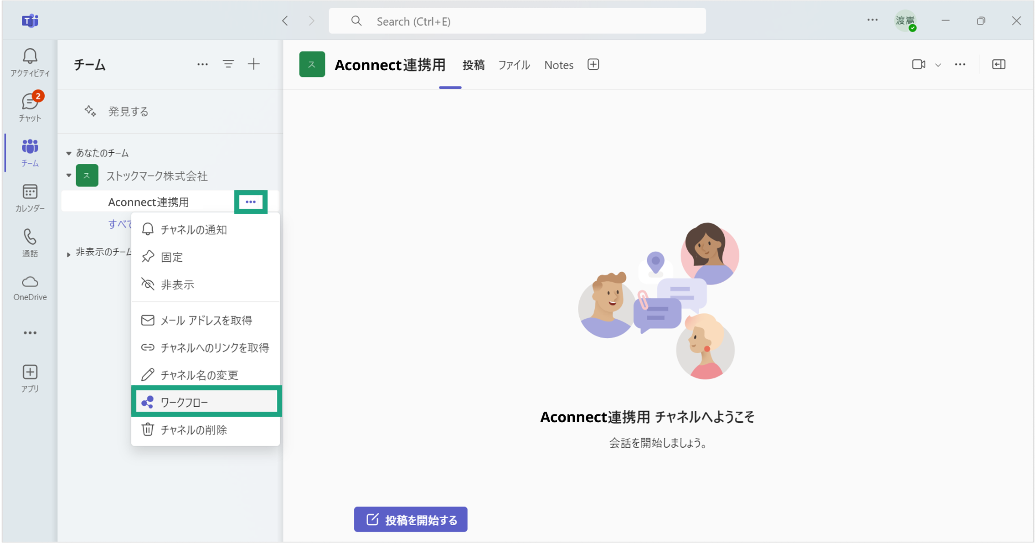Select the Teams (チーム) sidebar icon
Viewport: 1036px width, 543px height.
coord(30,153)
